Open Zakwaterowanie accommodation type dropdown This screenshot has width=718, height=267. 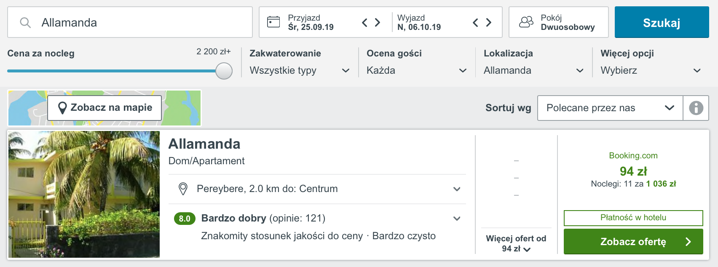click(300, 70)
